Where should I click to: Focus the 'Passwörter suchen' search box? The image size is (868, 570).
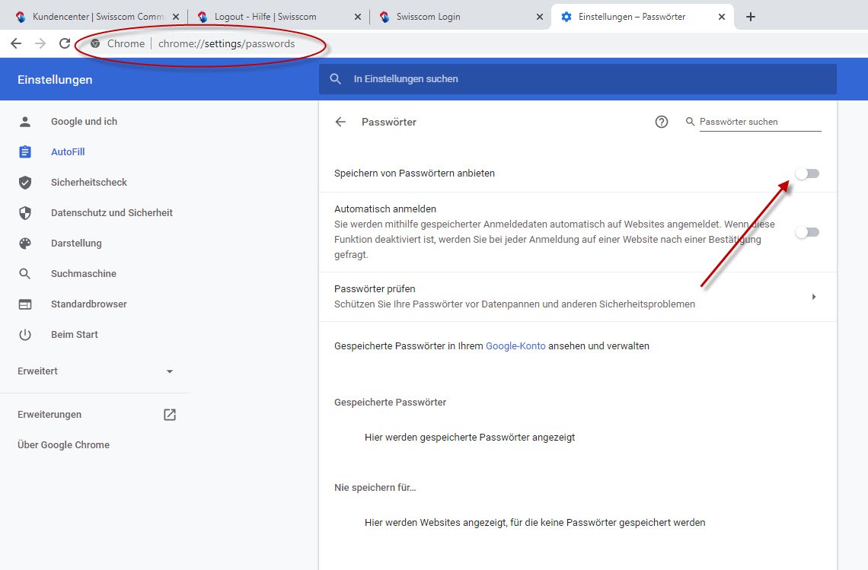[x=758, y=122]
